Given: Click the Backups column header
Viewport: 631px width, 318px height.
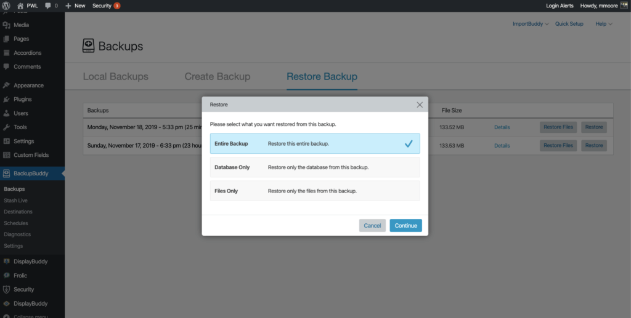Looking at the screenshot, I should click(98, 111).
